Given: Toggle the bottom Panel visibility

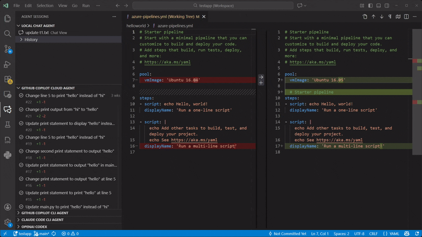Looking at the screenshot, I should [x=378, y=5].
